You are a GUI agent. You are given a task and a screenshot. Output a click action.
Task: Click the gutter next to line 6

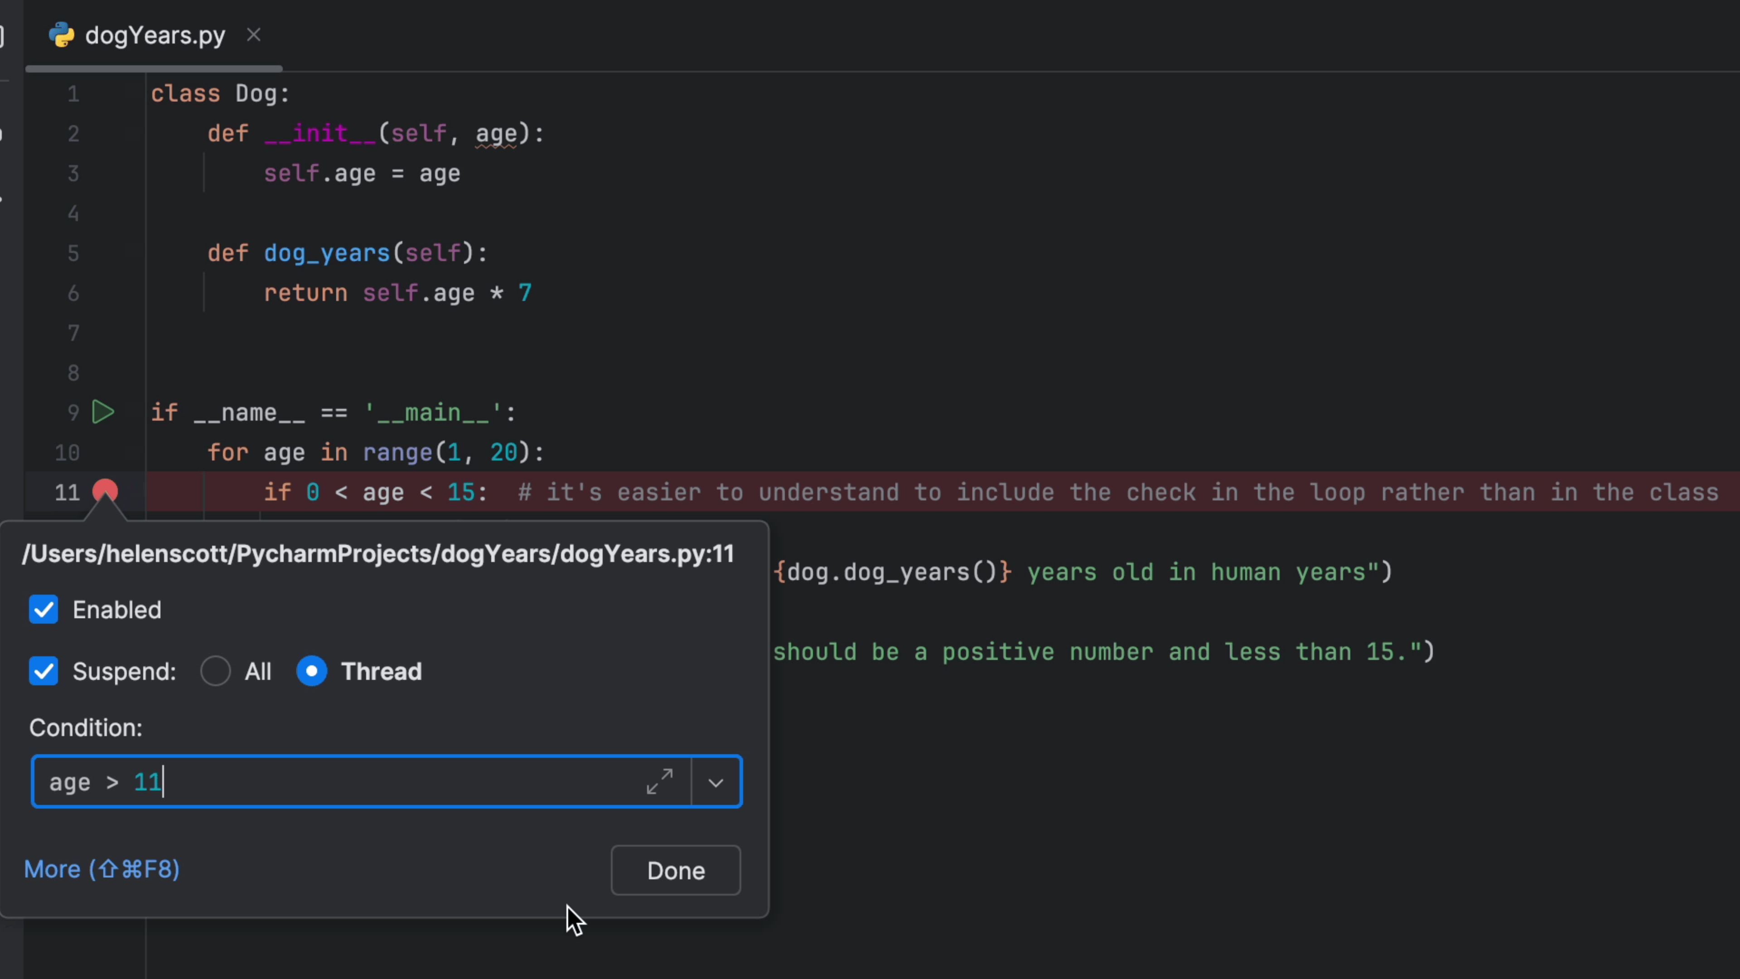coord(105,292)
